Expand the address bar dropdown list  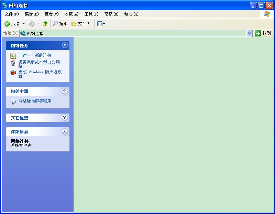[x=250, y=33]
